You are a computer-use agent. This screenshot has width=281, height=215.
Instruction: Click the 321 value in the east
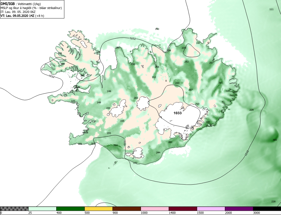click(x=221, y=83)
